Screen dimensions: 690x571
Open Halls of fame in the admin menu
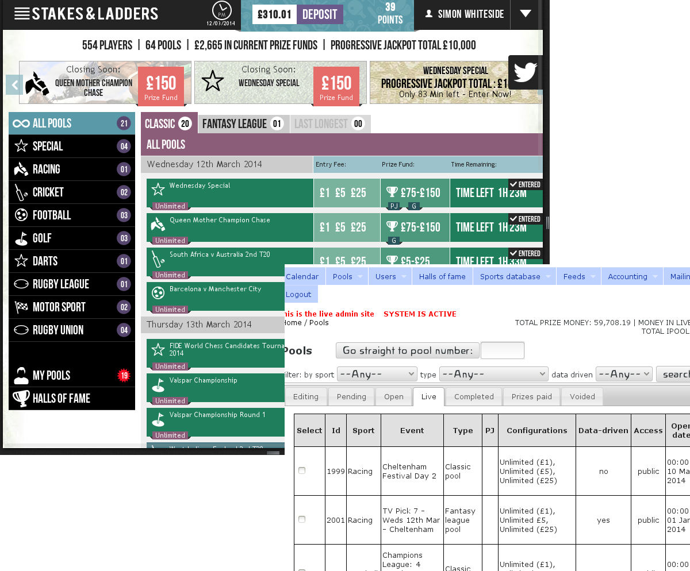point(442,276)
